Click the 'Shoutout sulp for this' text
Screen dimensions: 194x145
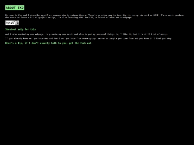20,29
